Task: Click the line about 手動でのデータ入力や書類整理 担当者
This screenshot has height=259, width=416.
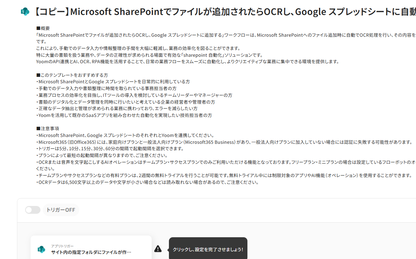Action: coord(106,88)
